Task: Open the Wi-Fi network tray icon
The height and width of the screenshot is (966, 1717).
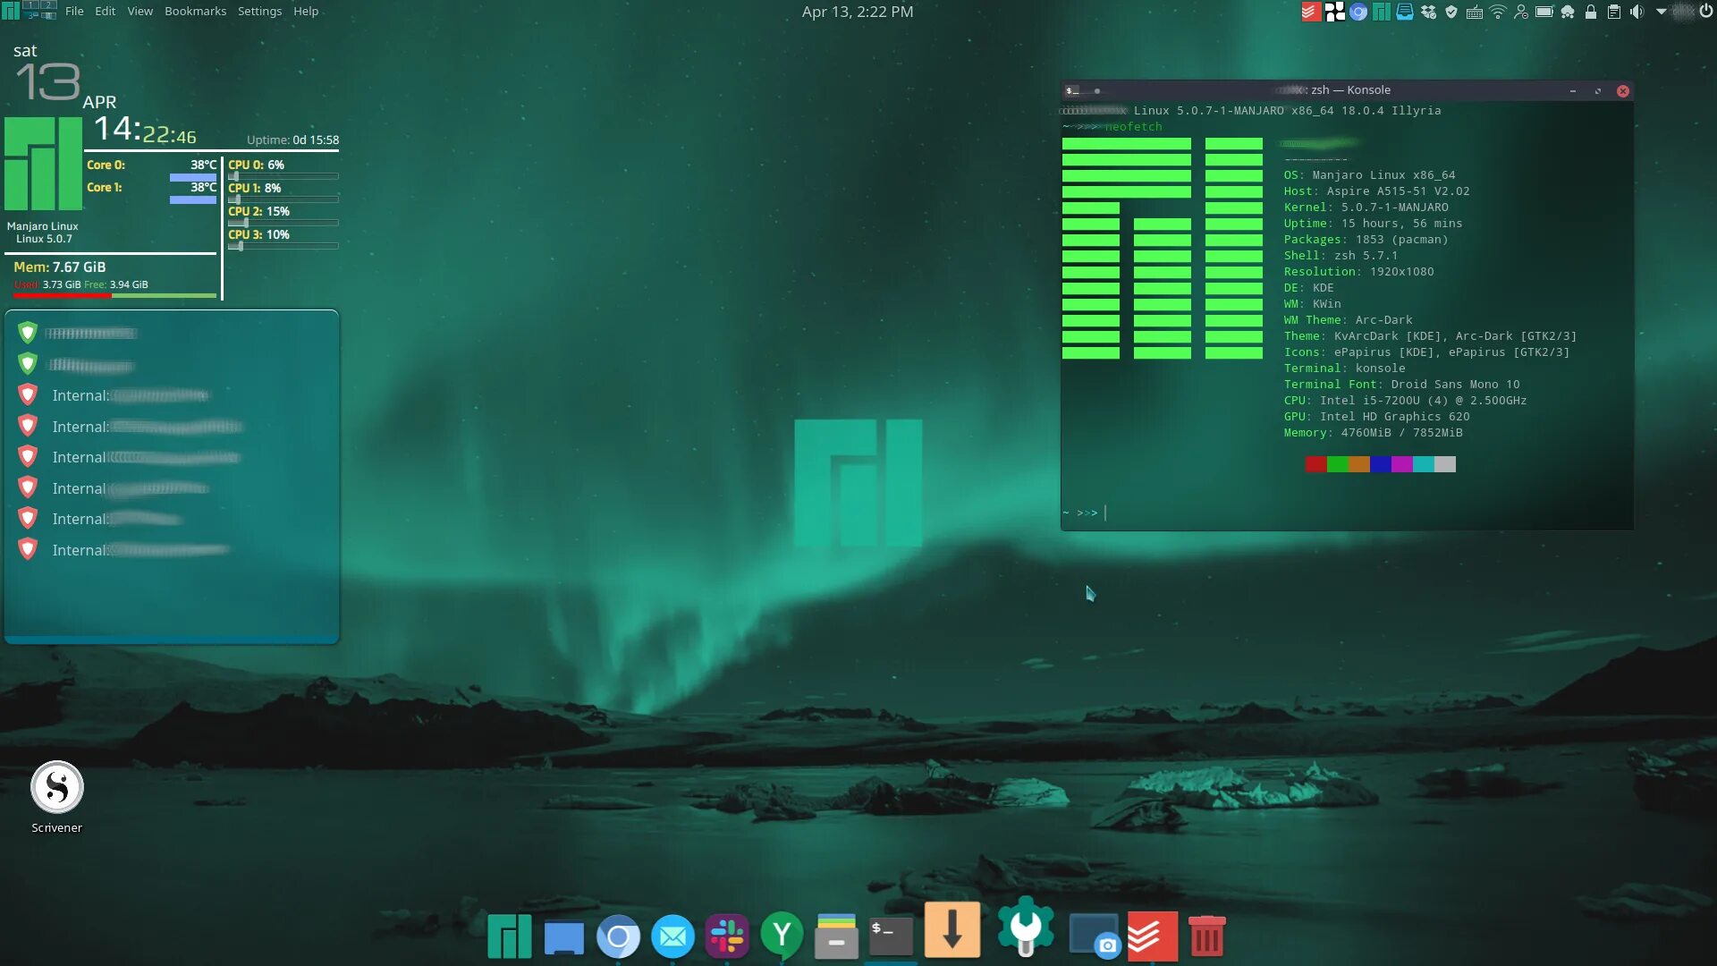Action: [x=1498, y=12]
